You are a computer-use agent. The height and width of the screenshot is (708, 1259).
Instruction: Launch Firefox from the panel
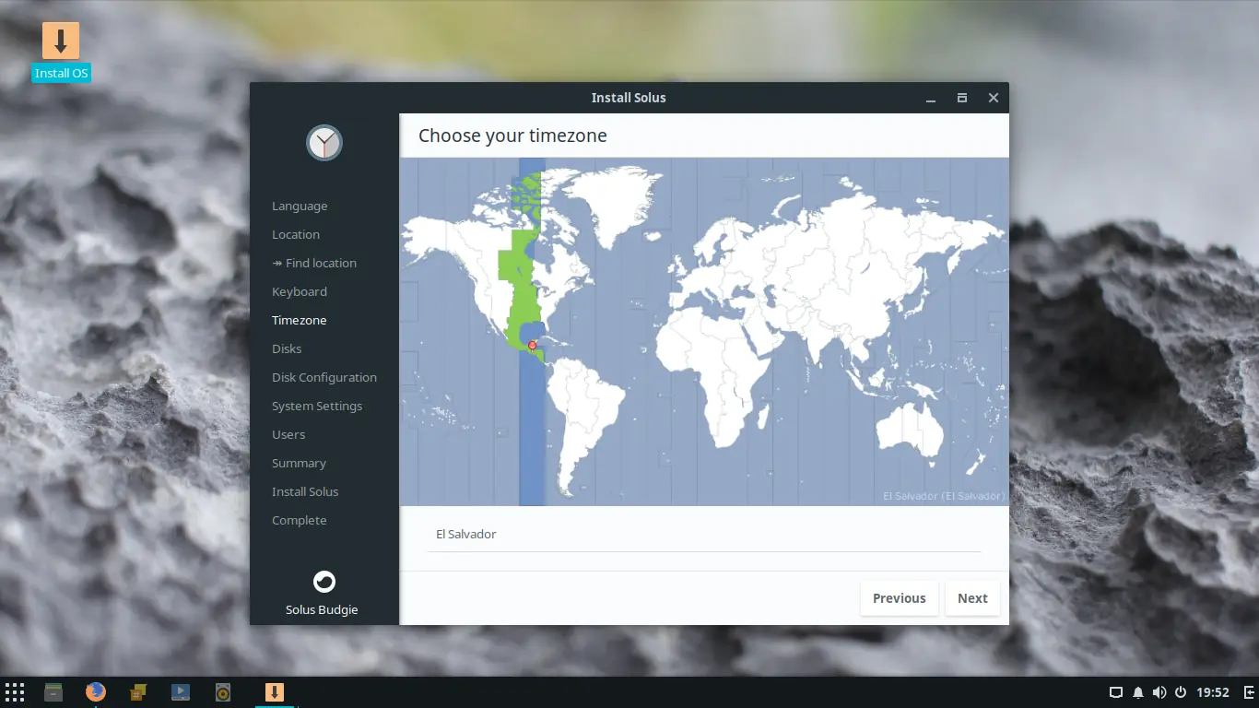click(96, 692)
